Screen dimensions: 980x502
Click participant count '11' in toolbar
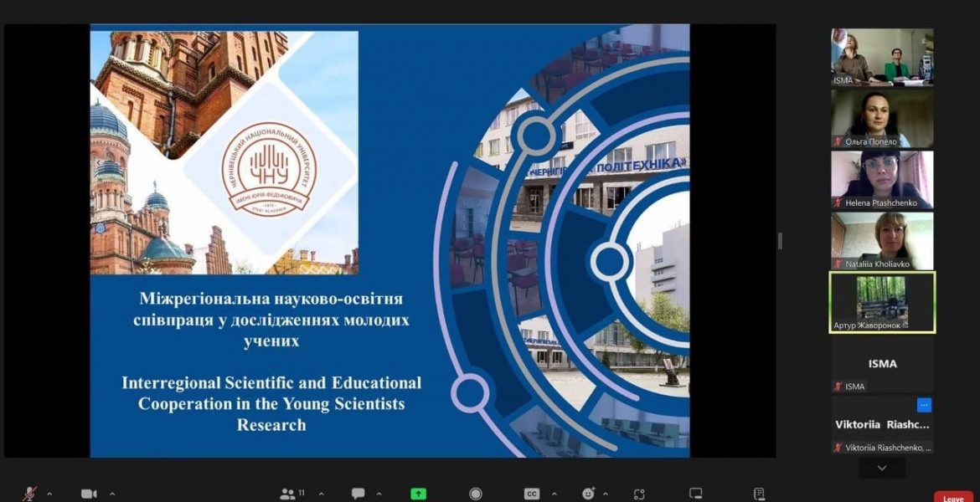click(x=302, y=493)
